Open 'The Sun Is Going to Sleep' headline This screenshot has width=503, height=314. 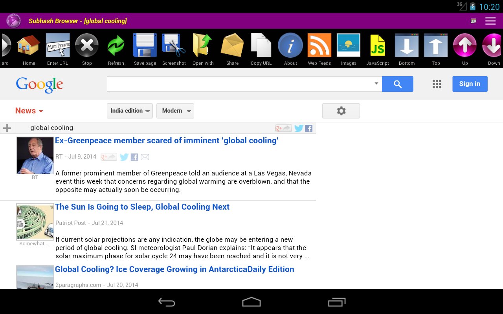142,207
